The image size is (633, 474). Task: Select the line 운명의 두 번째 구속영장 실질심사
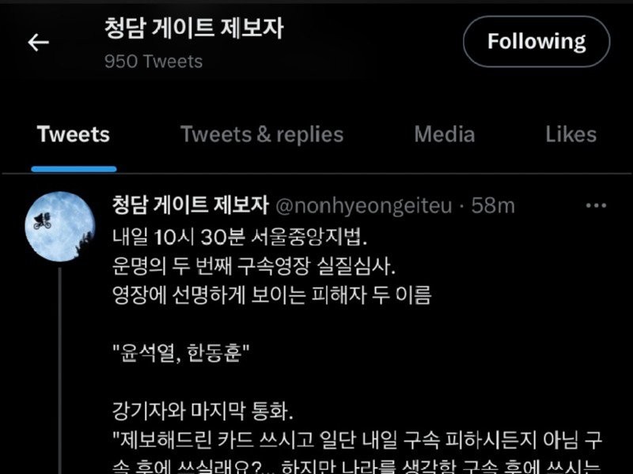254,265
